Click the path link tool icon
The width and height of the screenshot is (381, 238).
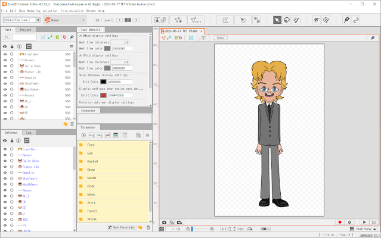[x=356, y=20]
